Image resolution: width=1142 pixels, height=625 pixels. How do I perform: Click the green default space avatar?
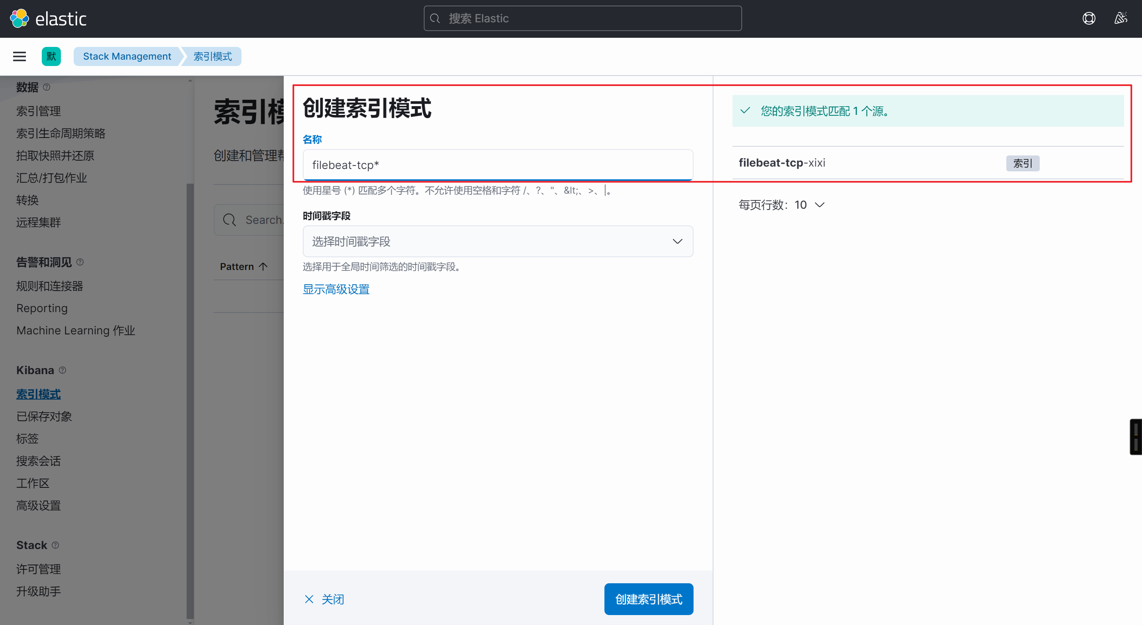(51, 57)
